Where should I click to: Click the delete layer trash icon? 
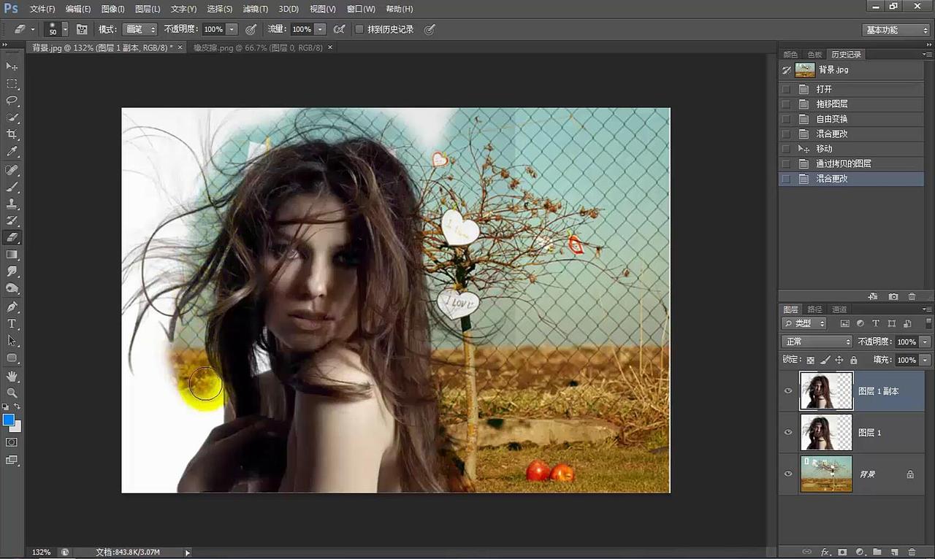pyautogui.click(x=912, y=552)
